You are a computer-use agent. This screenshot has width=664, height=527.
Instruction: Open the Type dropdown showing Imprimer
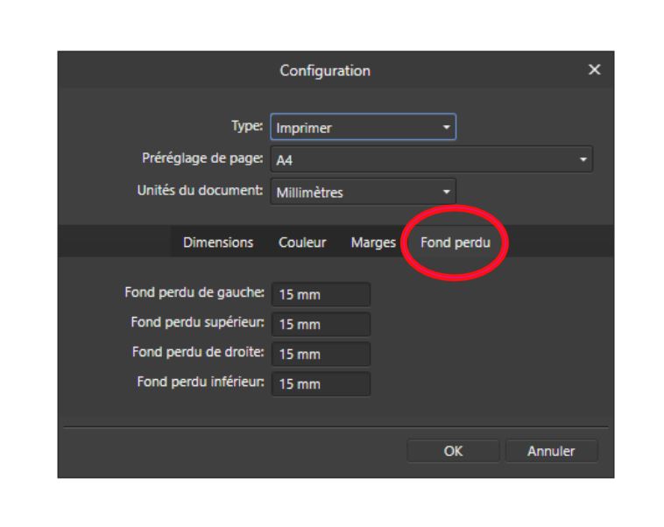click(x=363, y=127)
